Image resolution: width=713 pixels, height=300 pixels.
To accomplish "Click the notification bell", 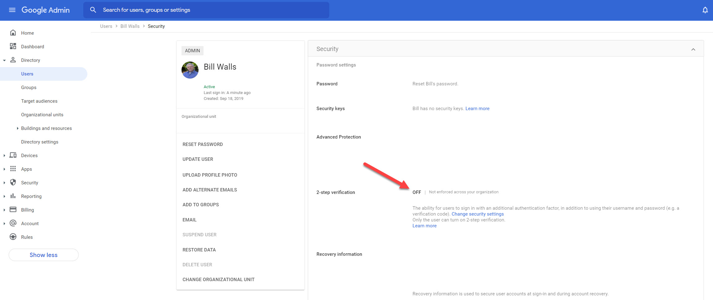I will click(x=705, y=10).
